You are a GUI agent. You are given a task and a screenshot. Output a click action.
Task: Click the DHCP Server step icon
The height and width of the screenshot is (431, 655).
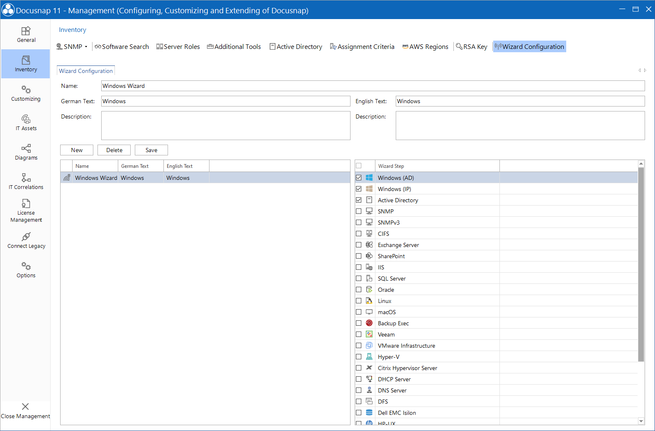point(369,379)
